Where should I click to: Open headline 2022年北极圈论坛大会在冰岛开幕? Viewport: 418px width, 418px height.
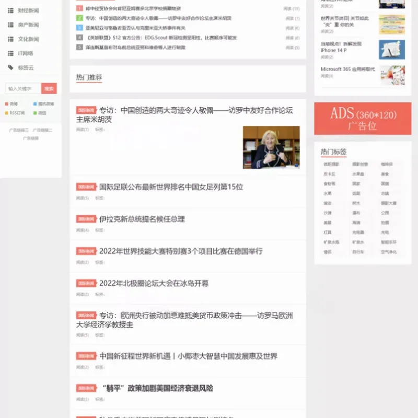(154, 283)
